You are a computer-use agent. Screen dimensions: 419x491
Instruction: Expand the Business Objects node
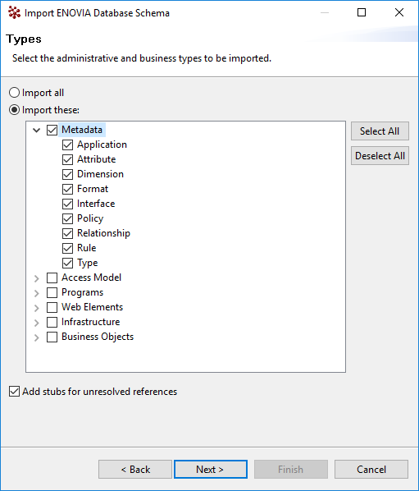[x=37, y=337]
